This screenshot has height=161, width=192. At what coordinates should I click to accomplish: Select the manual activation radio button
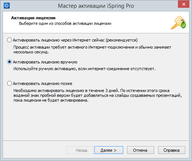pos(9,62)
